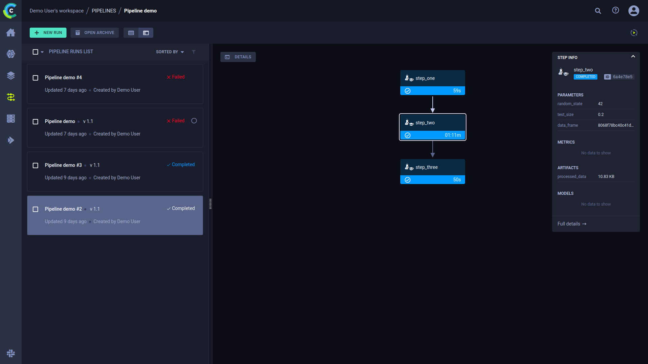Switch to table list view
Screen dimensions: 648x364
pos(131,33)
